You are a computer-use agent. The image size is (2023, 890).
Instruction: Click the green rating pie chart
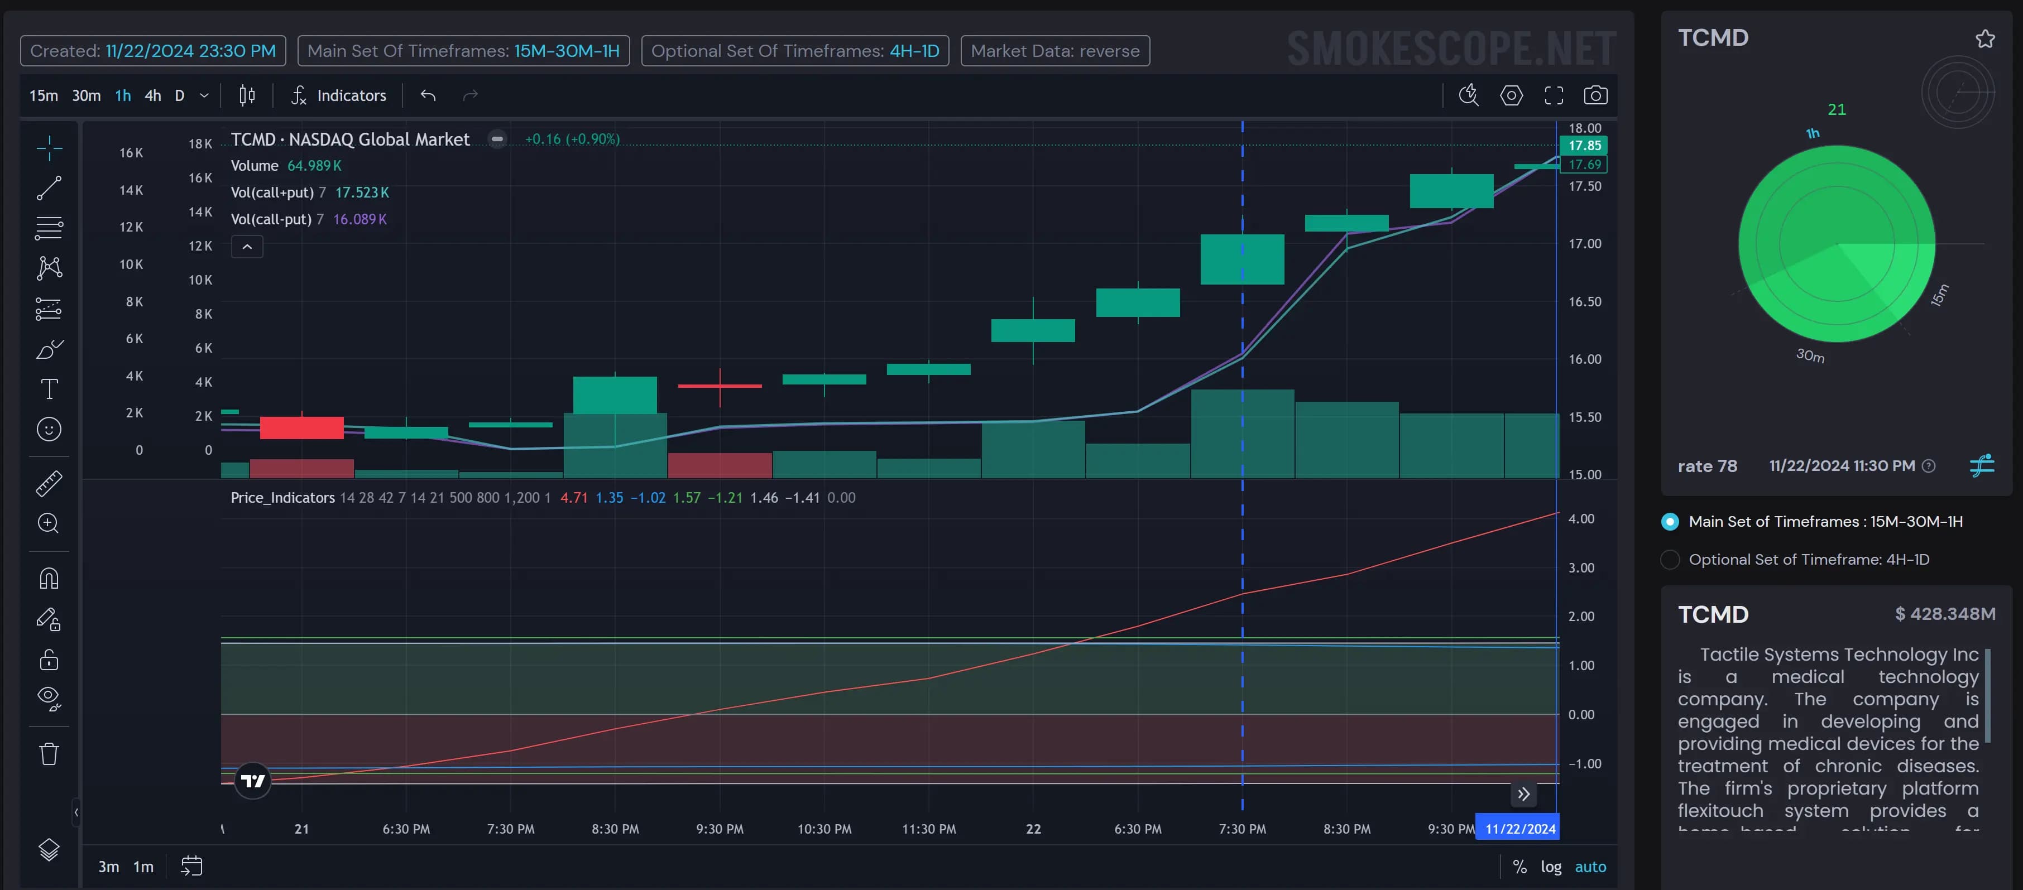pyautogui.click(x=1836, y=244)
